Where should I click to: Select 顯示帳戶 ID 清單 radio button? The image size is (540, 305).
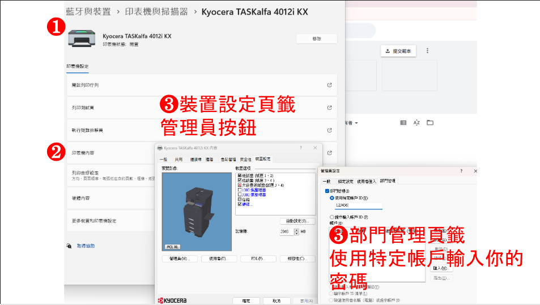click(331, 294)
